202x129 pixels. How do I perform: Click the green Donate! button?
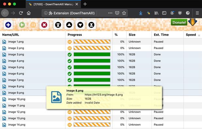(x=179, y=23)
